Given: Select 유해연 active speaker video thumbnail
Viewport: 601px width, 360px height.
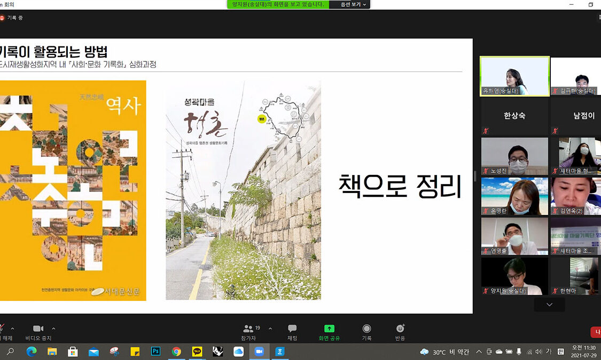Looking at the screenshot, I should [514, 76].
